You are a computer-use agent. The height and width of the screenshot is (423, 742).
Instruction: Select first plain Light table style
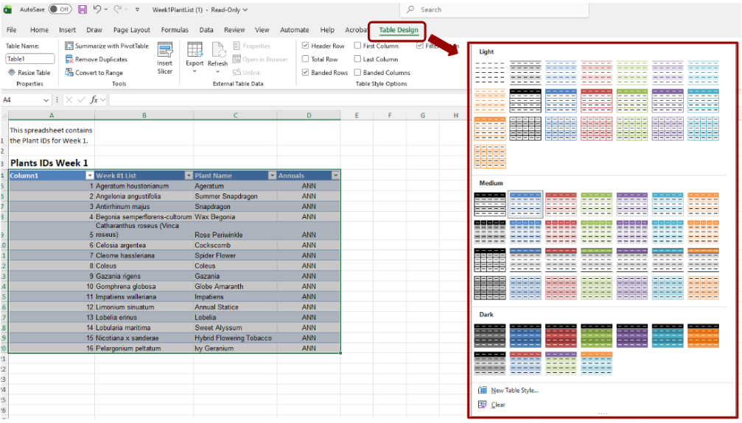tap(490, 73)
